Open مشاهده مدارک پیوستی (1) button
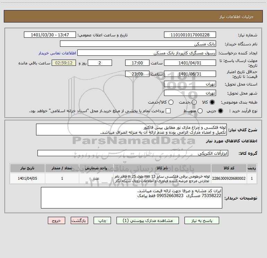The image size is (267, 258). click(148, 221)
